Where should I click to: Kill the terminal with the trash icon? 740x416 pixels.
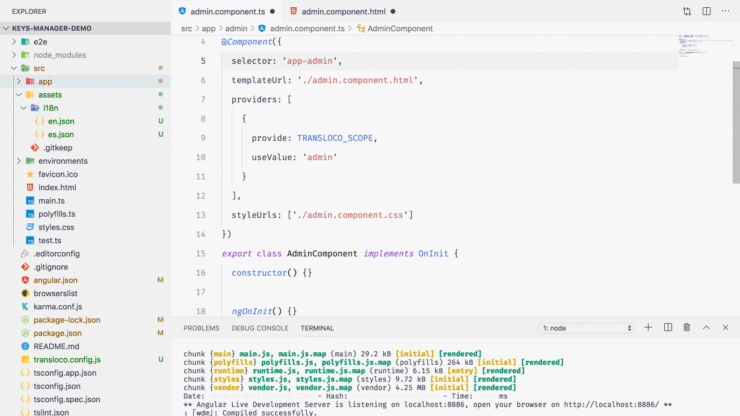pos(686,327)
